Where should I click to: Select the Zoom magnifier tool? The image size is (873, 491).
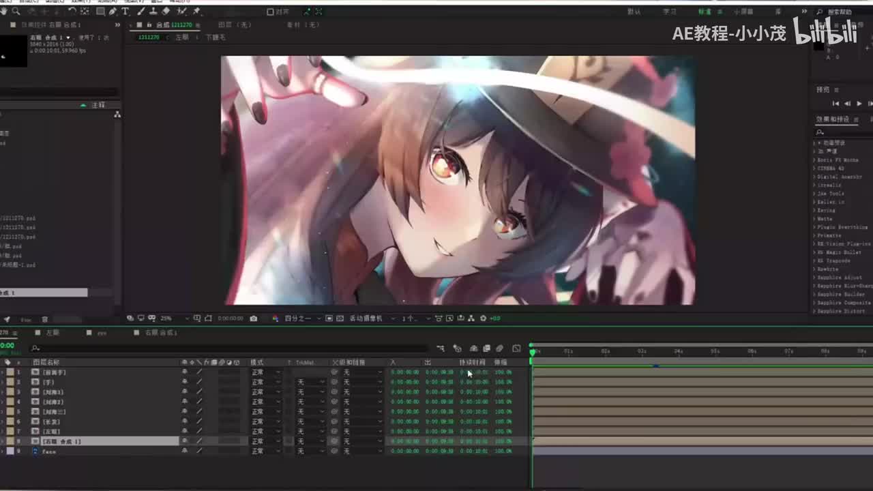coord(16,12)
